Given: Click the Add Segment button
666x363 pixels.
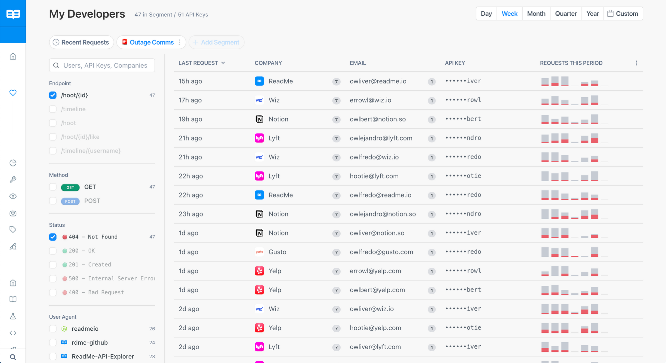Looking at the screenshot, I should (216, 42).
